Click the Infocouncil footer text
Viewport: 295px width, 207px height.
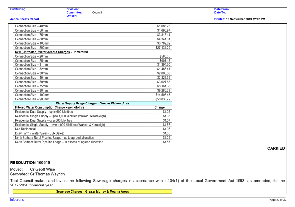click(x=18, y=200)
